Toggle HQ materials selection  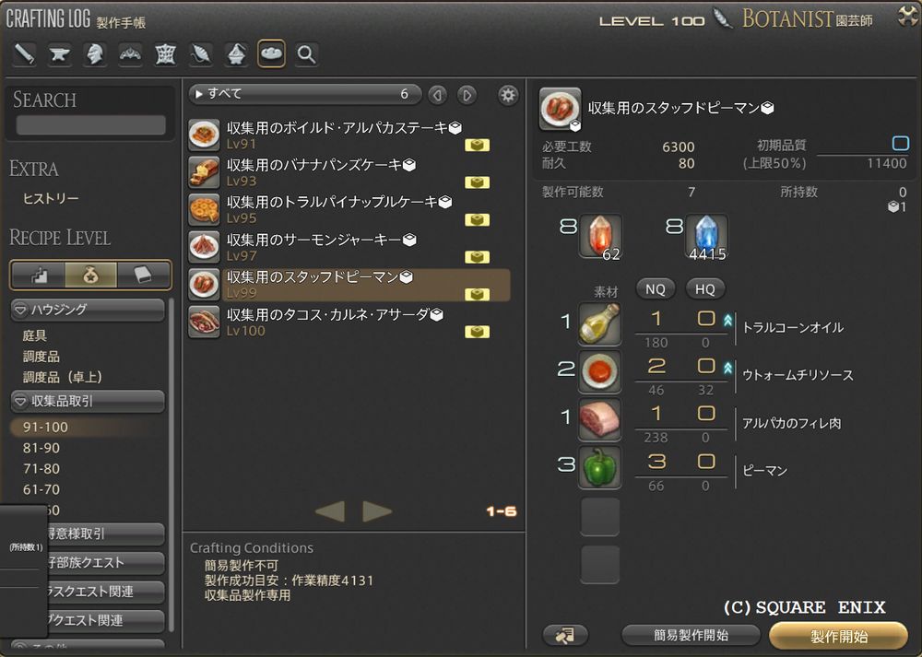(705, 289)
